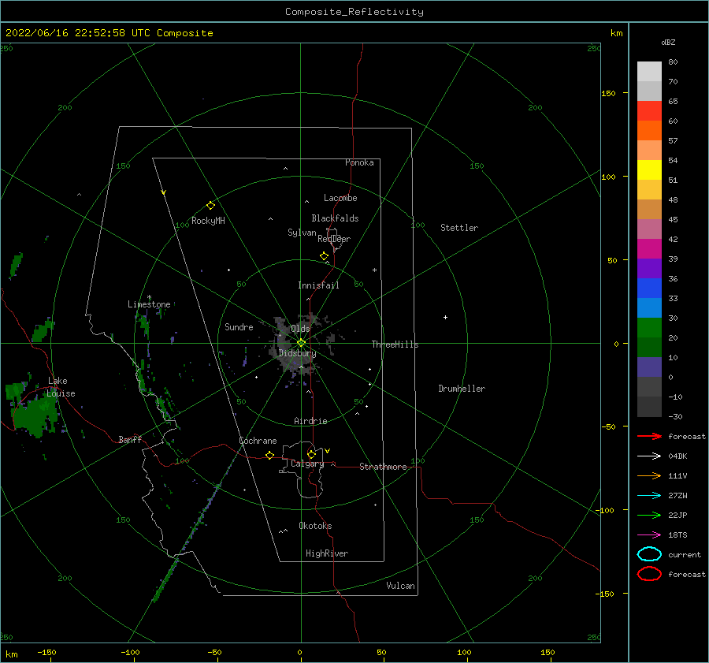Click dark green swatch between 20 and 10

(x=649, y=348)
